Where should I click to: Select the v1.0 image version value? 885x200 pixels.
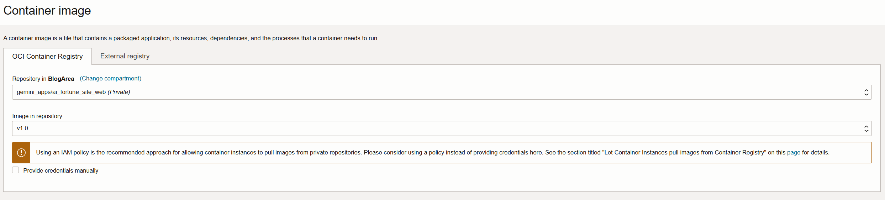point(22,128)
